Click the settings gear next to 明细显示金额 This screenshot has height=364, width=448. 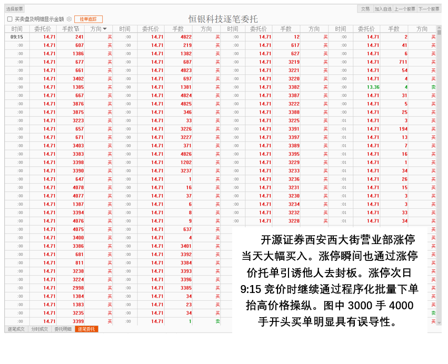point(69,19)
